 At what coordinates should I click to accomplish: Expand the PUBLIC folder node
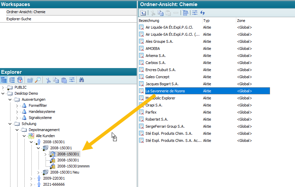tap(3, 88)
